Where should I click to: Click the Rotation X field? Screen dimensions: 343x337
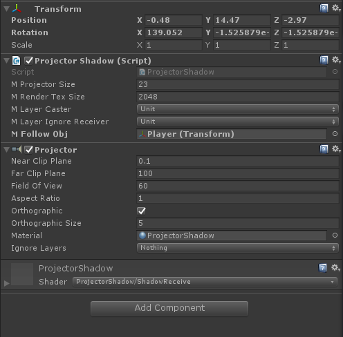[x=174, y=32]
